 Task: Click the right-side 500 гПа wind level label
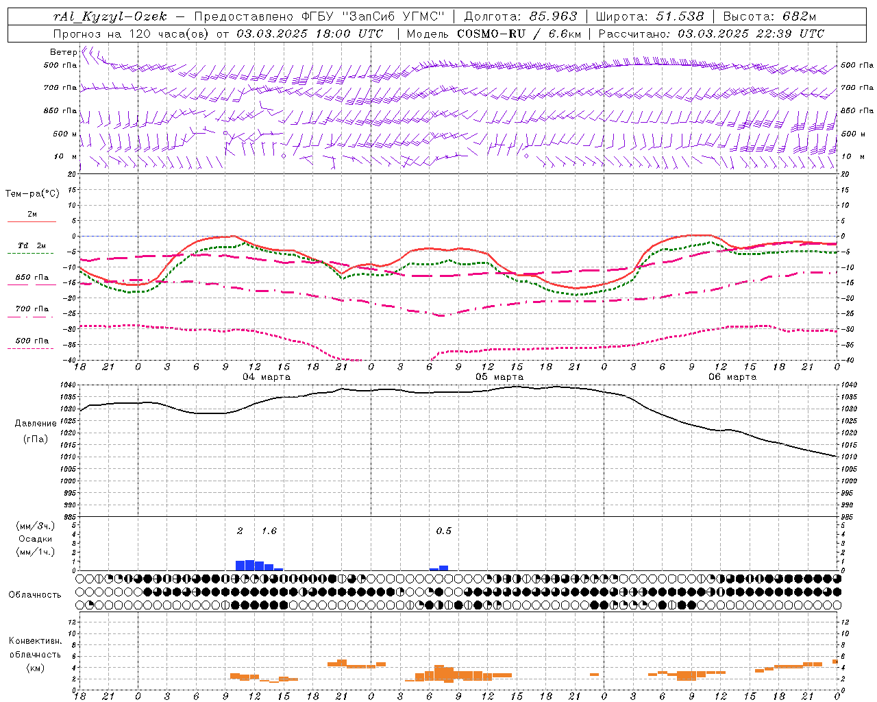[857, 65]
